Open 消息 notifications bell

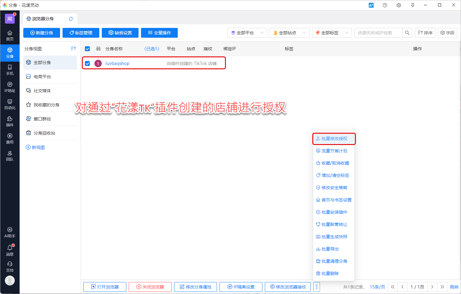10,250
